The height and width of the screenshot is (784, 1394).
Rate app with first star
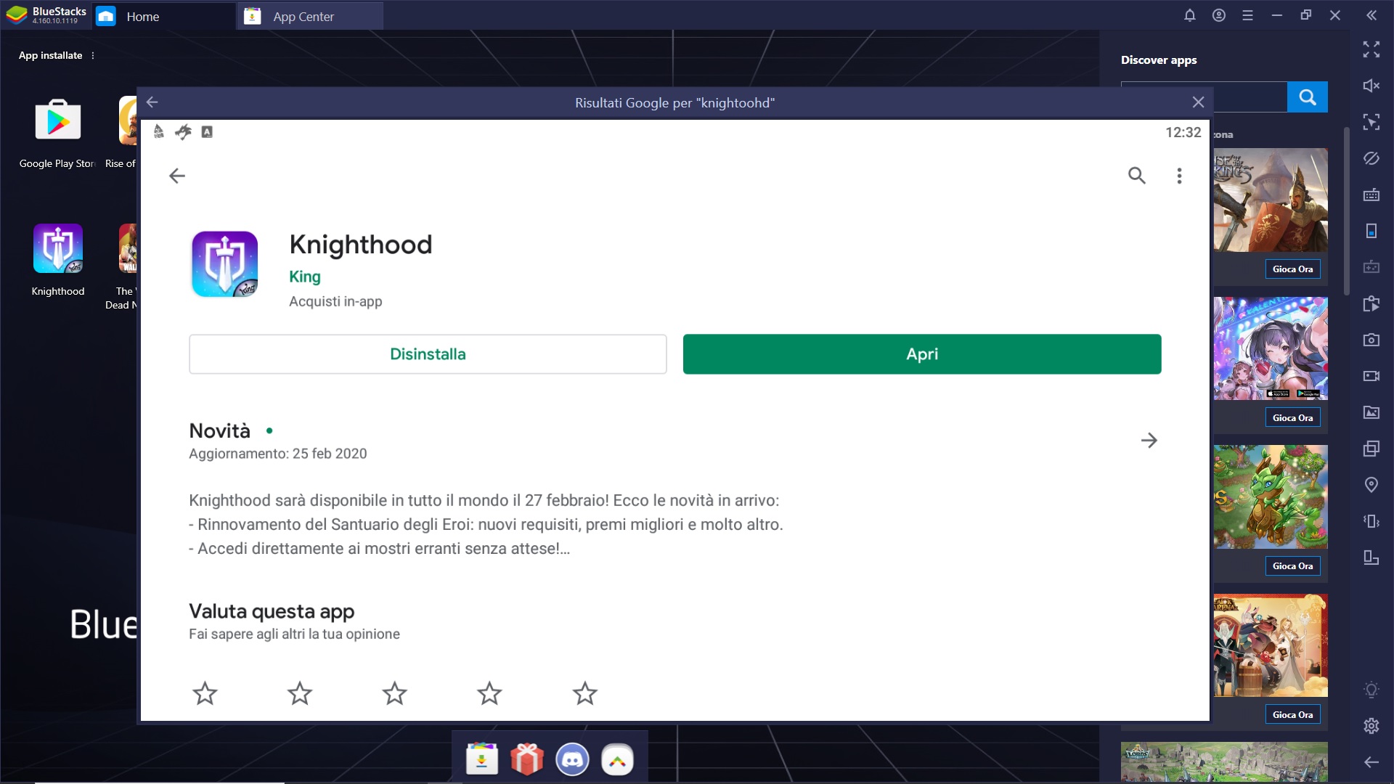(x=205, y=693)
